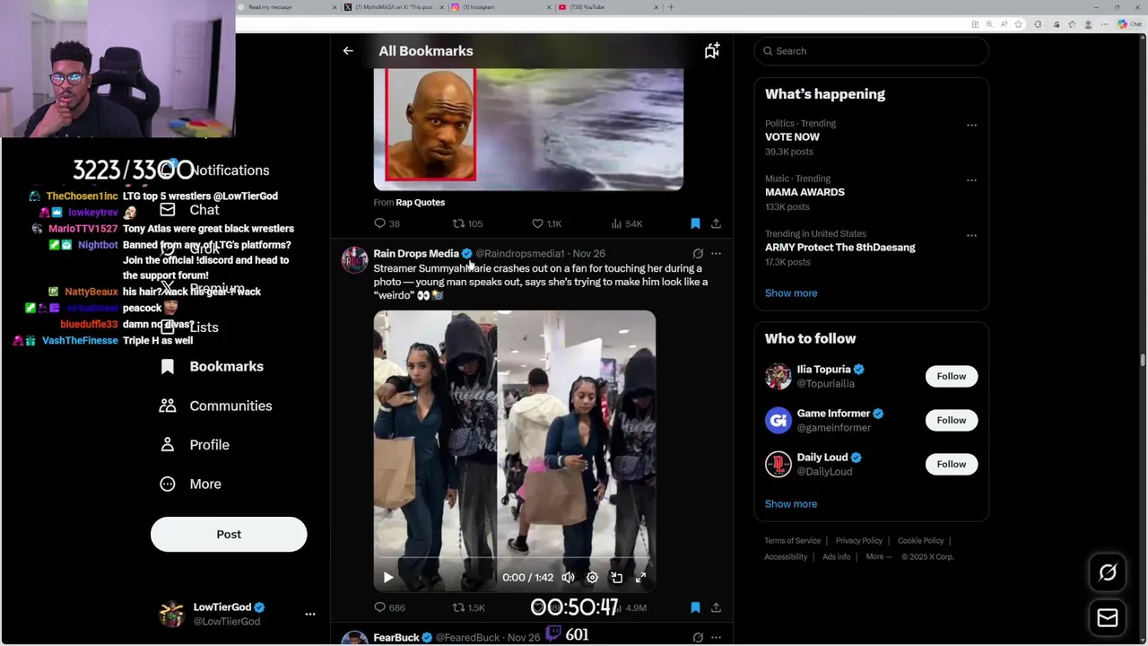
Task: Expand the footer More menu
Action: pyautogui.click(x=879, y=557)
